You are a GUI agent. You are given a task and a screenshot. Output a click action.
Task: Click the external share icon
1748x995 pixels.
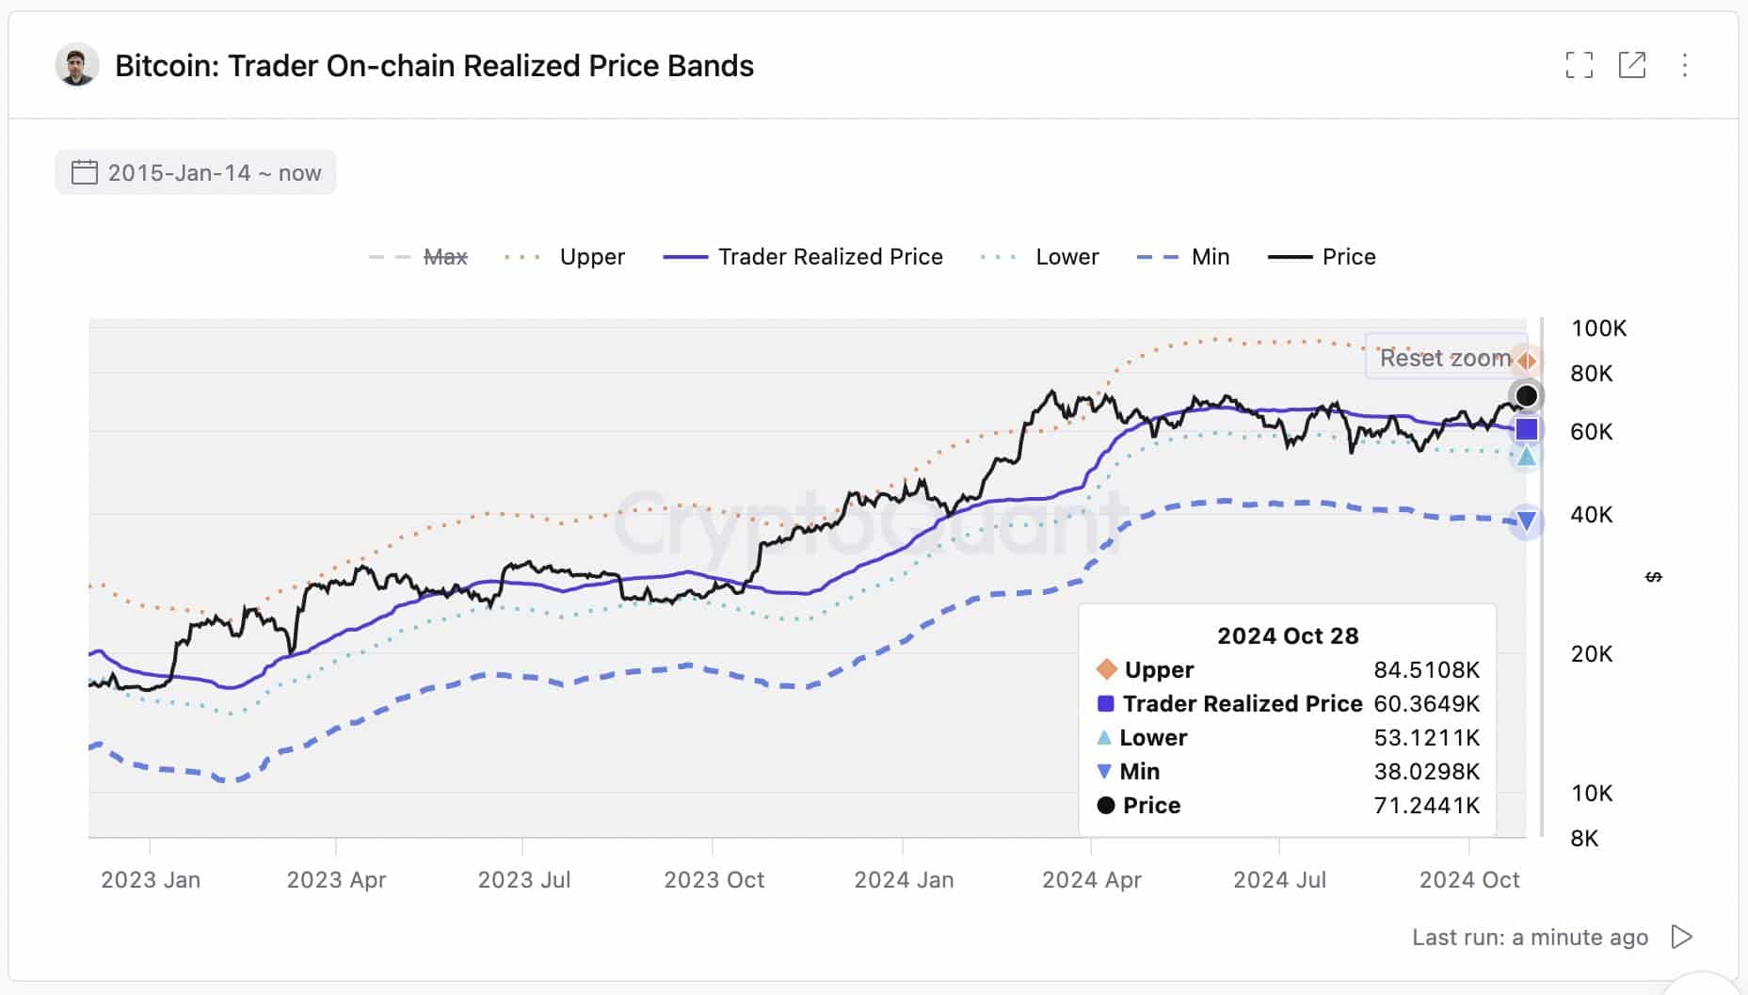pos(1634,66)
